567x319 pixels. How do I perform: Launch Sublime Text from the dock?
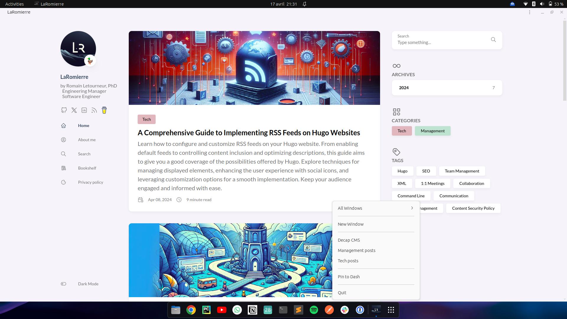299,310
